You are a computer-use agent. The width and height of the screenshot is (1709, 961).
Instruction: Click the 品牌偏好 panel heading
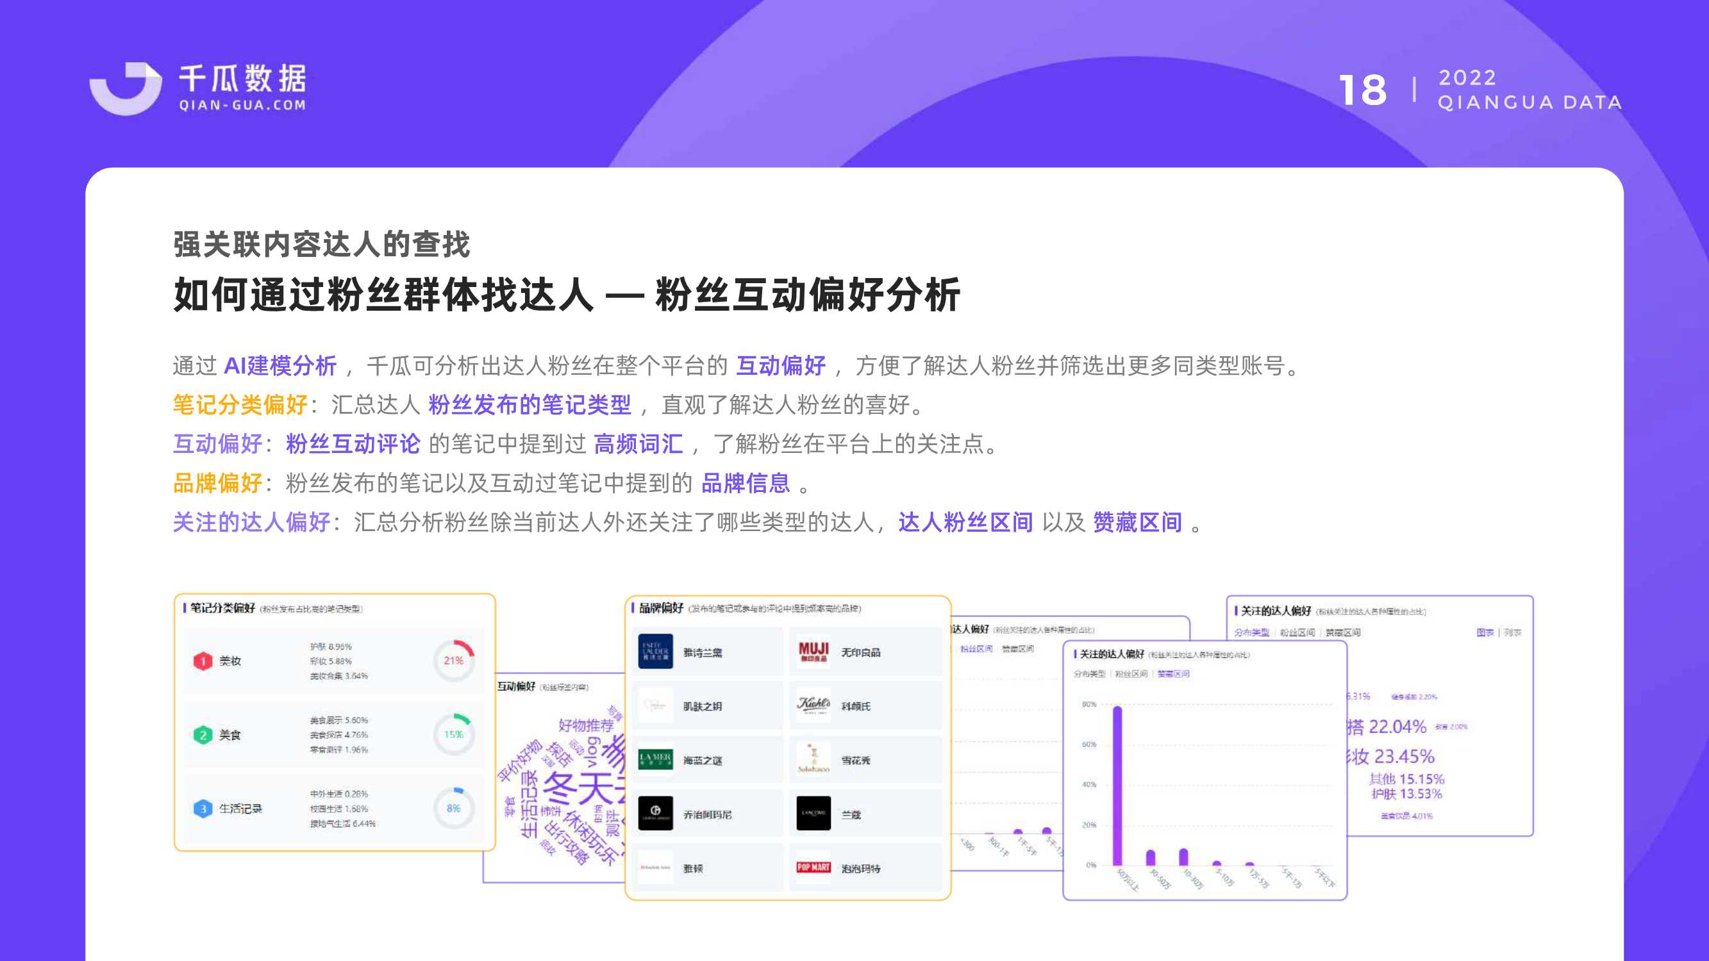(x=662, y=608)
